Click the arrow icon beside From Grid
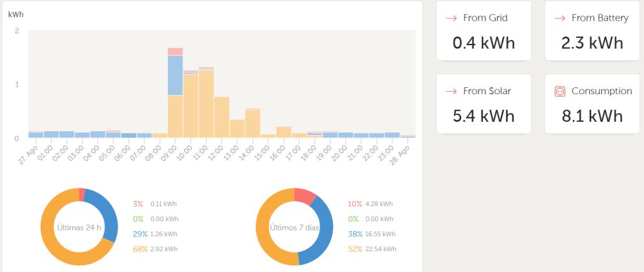The image size is (644, 272). tap(451, 18)
